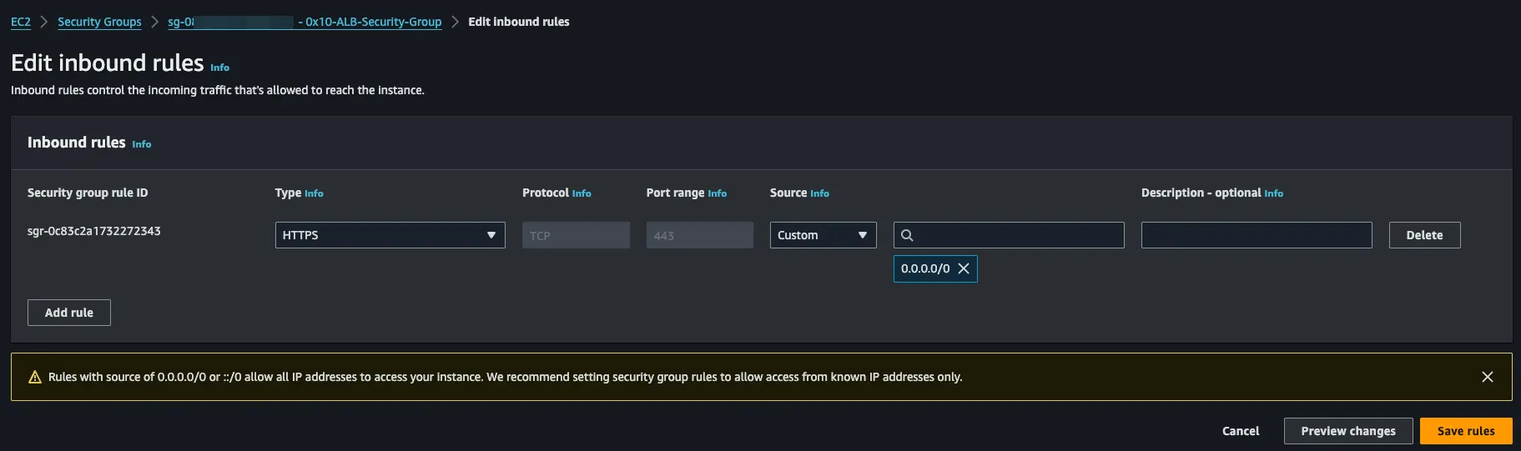Screen dimensions: 1521x451
Task: Focus the description input field
Action: tap(1256, 235)
